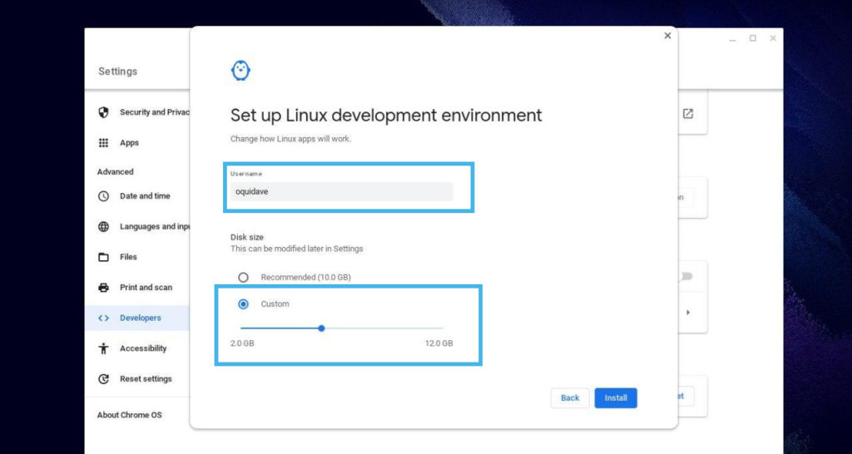Click the Settings title text

point(118,72)
